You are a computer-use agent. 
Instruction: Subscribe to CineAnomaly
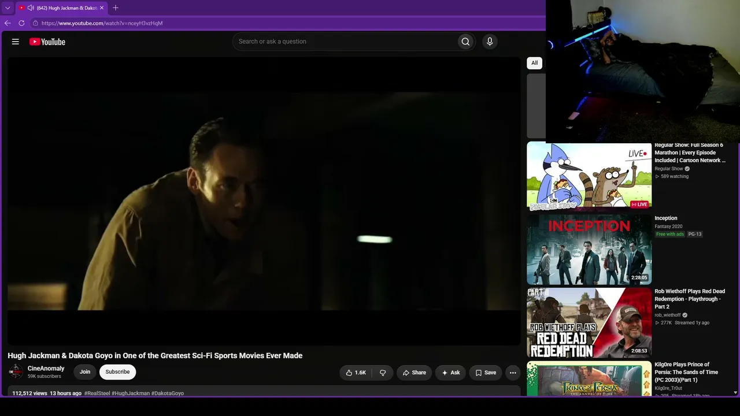117,372
